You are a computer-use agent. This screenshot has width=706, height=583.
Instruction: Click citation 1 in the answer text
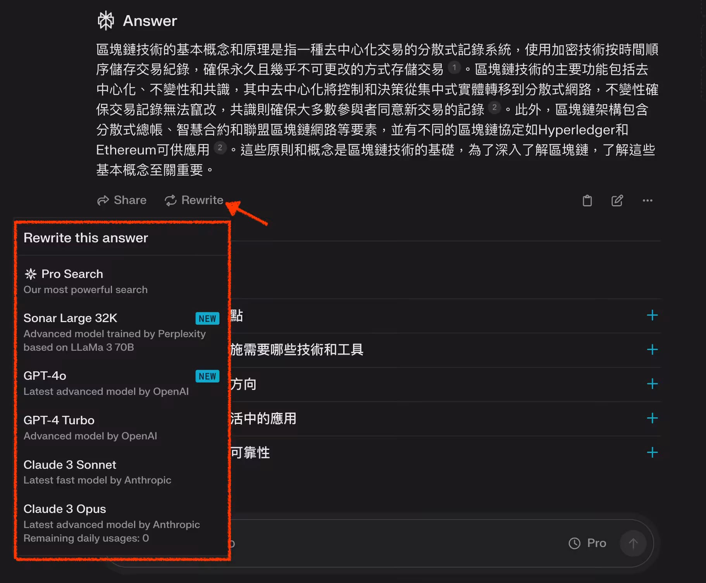click(454, 67)
